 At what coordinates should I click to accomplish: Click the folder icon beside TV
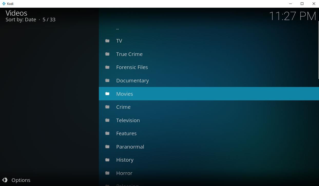tap(107, 41)
